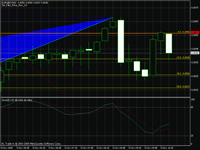The height and width of the screenshot is (150, 200).
Task: Click the 0.8025 price axis value
Action: pyautogui.click(x=195, y=76)
